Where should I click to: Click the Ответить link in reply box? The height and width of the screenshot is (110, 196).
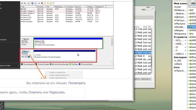click(35, 92)
